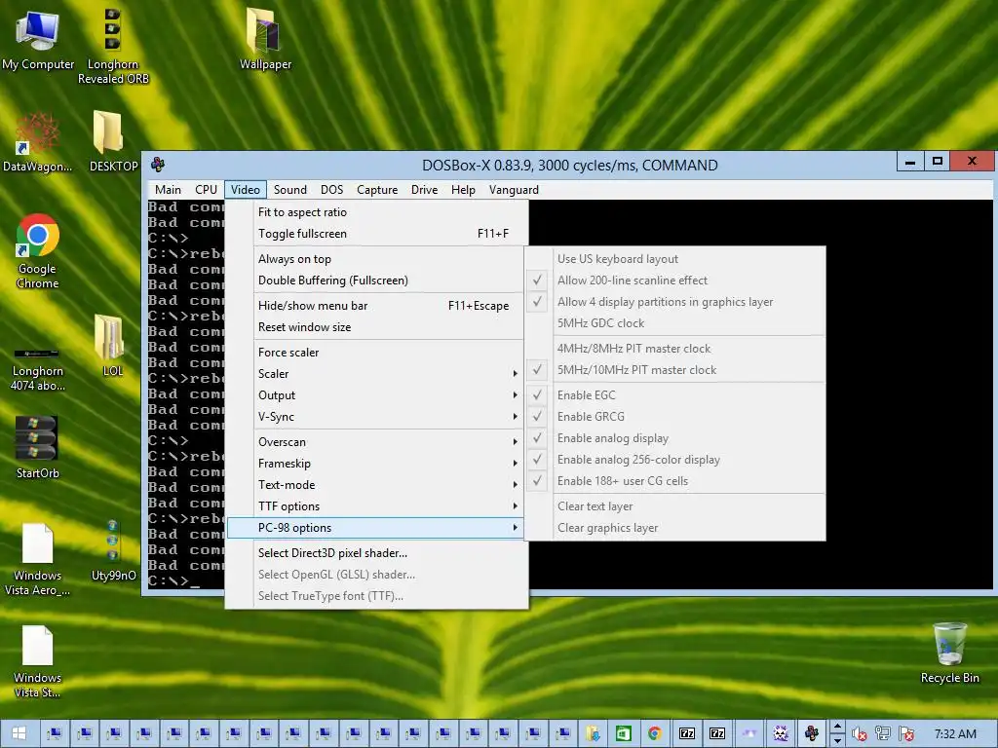Open the Main menu
Screen dimensions: 998x748
coord(168,190)
